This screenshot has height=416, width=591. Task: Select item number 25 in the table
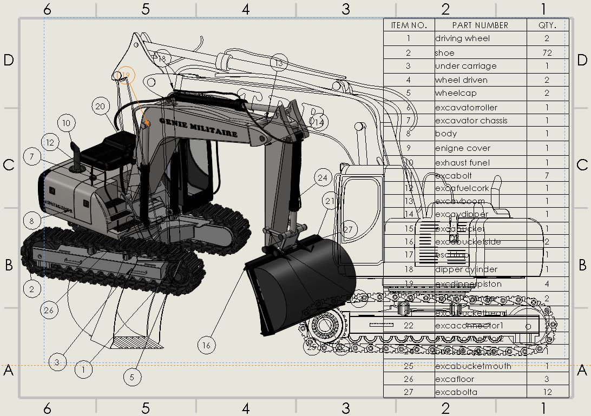409,366
